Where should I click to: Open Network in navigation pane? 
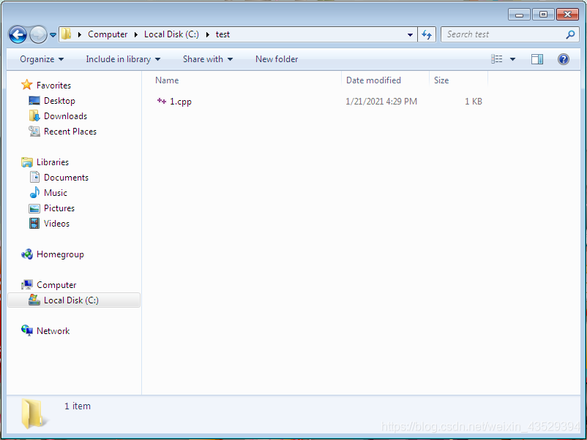tap(53, 331)
